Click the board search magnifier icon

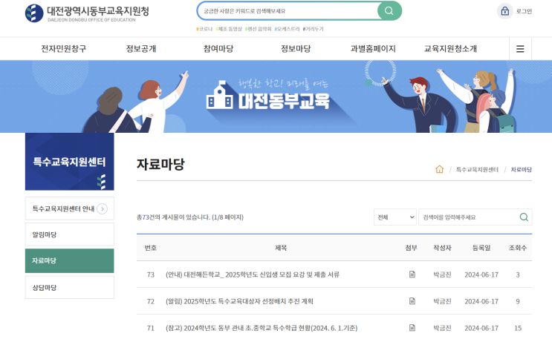coord(524,217)
